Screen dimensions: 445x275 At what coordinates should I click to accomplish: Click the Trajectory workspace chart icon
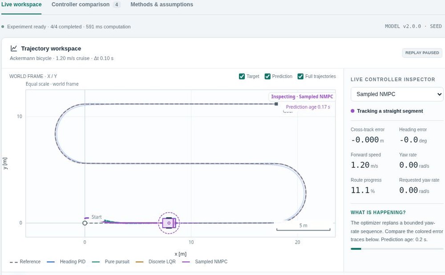(14, 48)
